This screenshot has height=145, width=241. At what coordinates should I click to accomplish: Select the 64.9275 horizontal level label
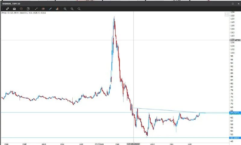(x=235, y=113)
